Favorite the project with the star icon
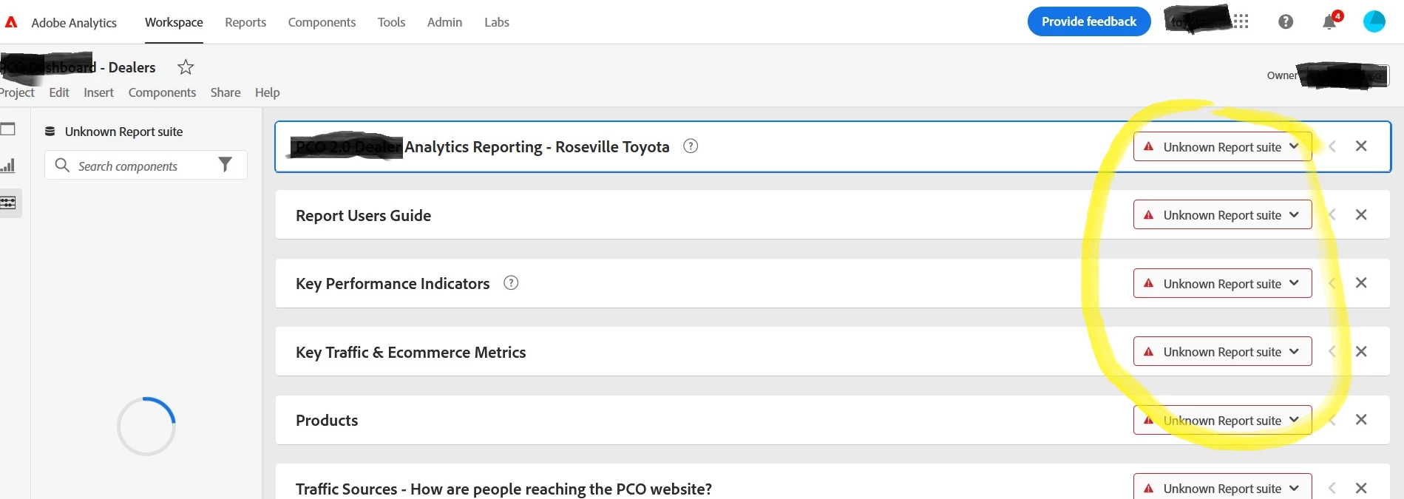1404x499 pixels. point(186,67)
